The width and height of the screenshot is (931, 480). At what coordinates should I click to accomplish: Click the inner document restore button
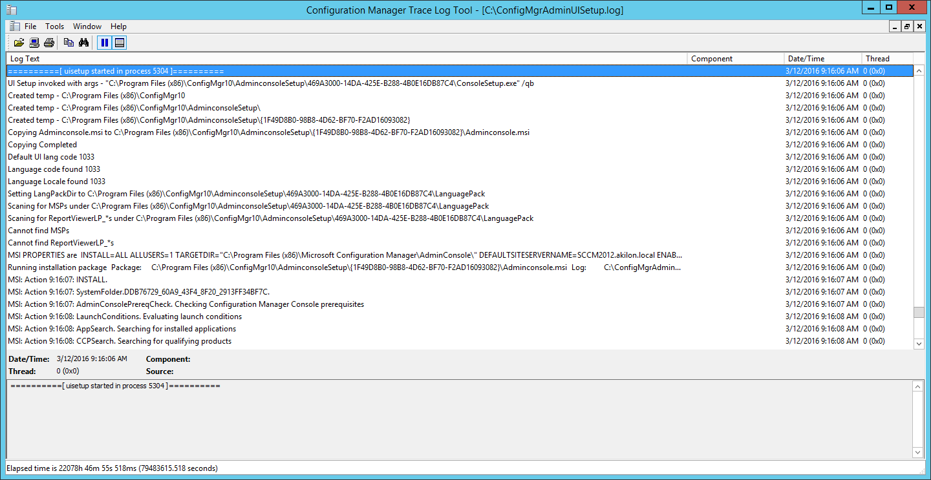(x=907, y=26)
